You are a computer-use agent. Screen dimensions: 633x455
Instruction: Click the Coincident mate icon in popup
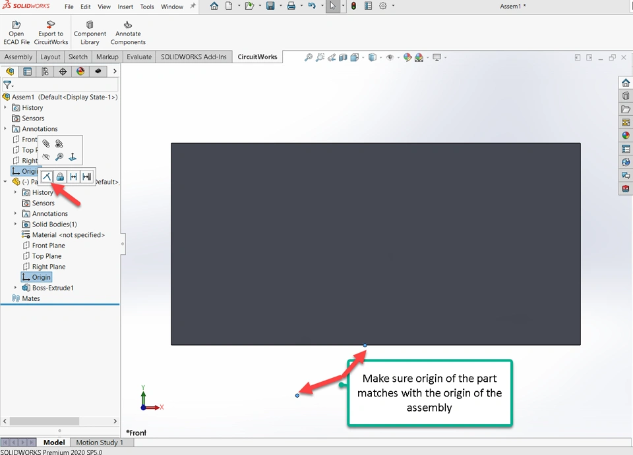47,176
